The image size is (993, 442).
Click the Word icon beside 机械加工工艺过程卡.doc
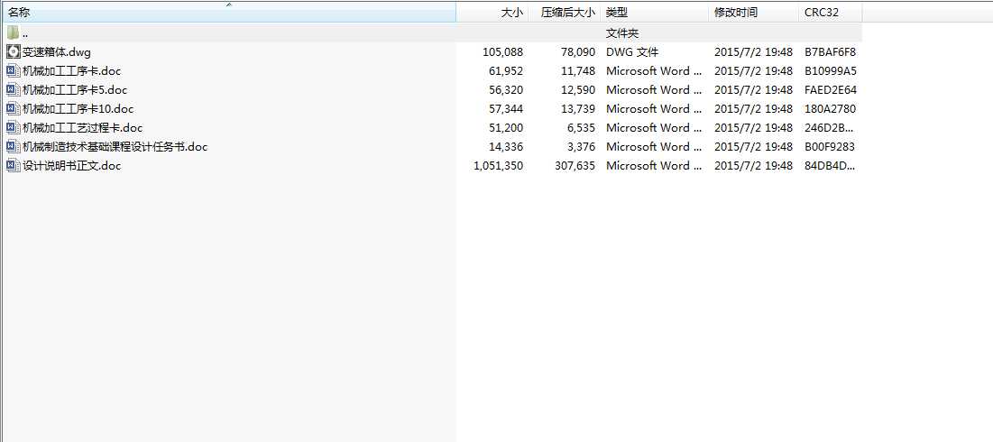pos(13,128)
